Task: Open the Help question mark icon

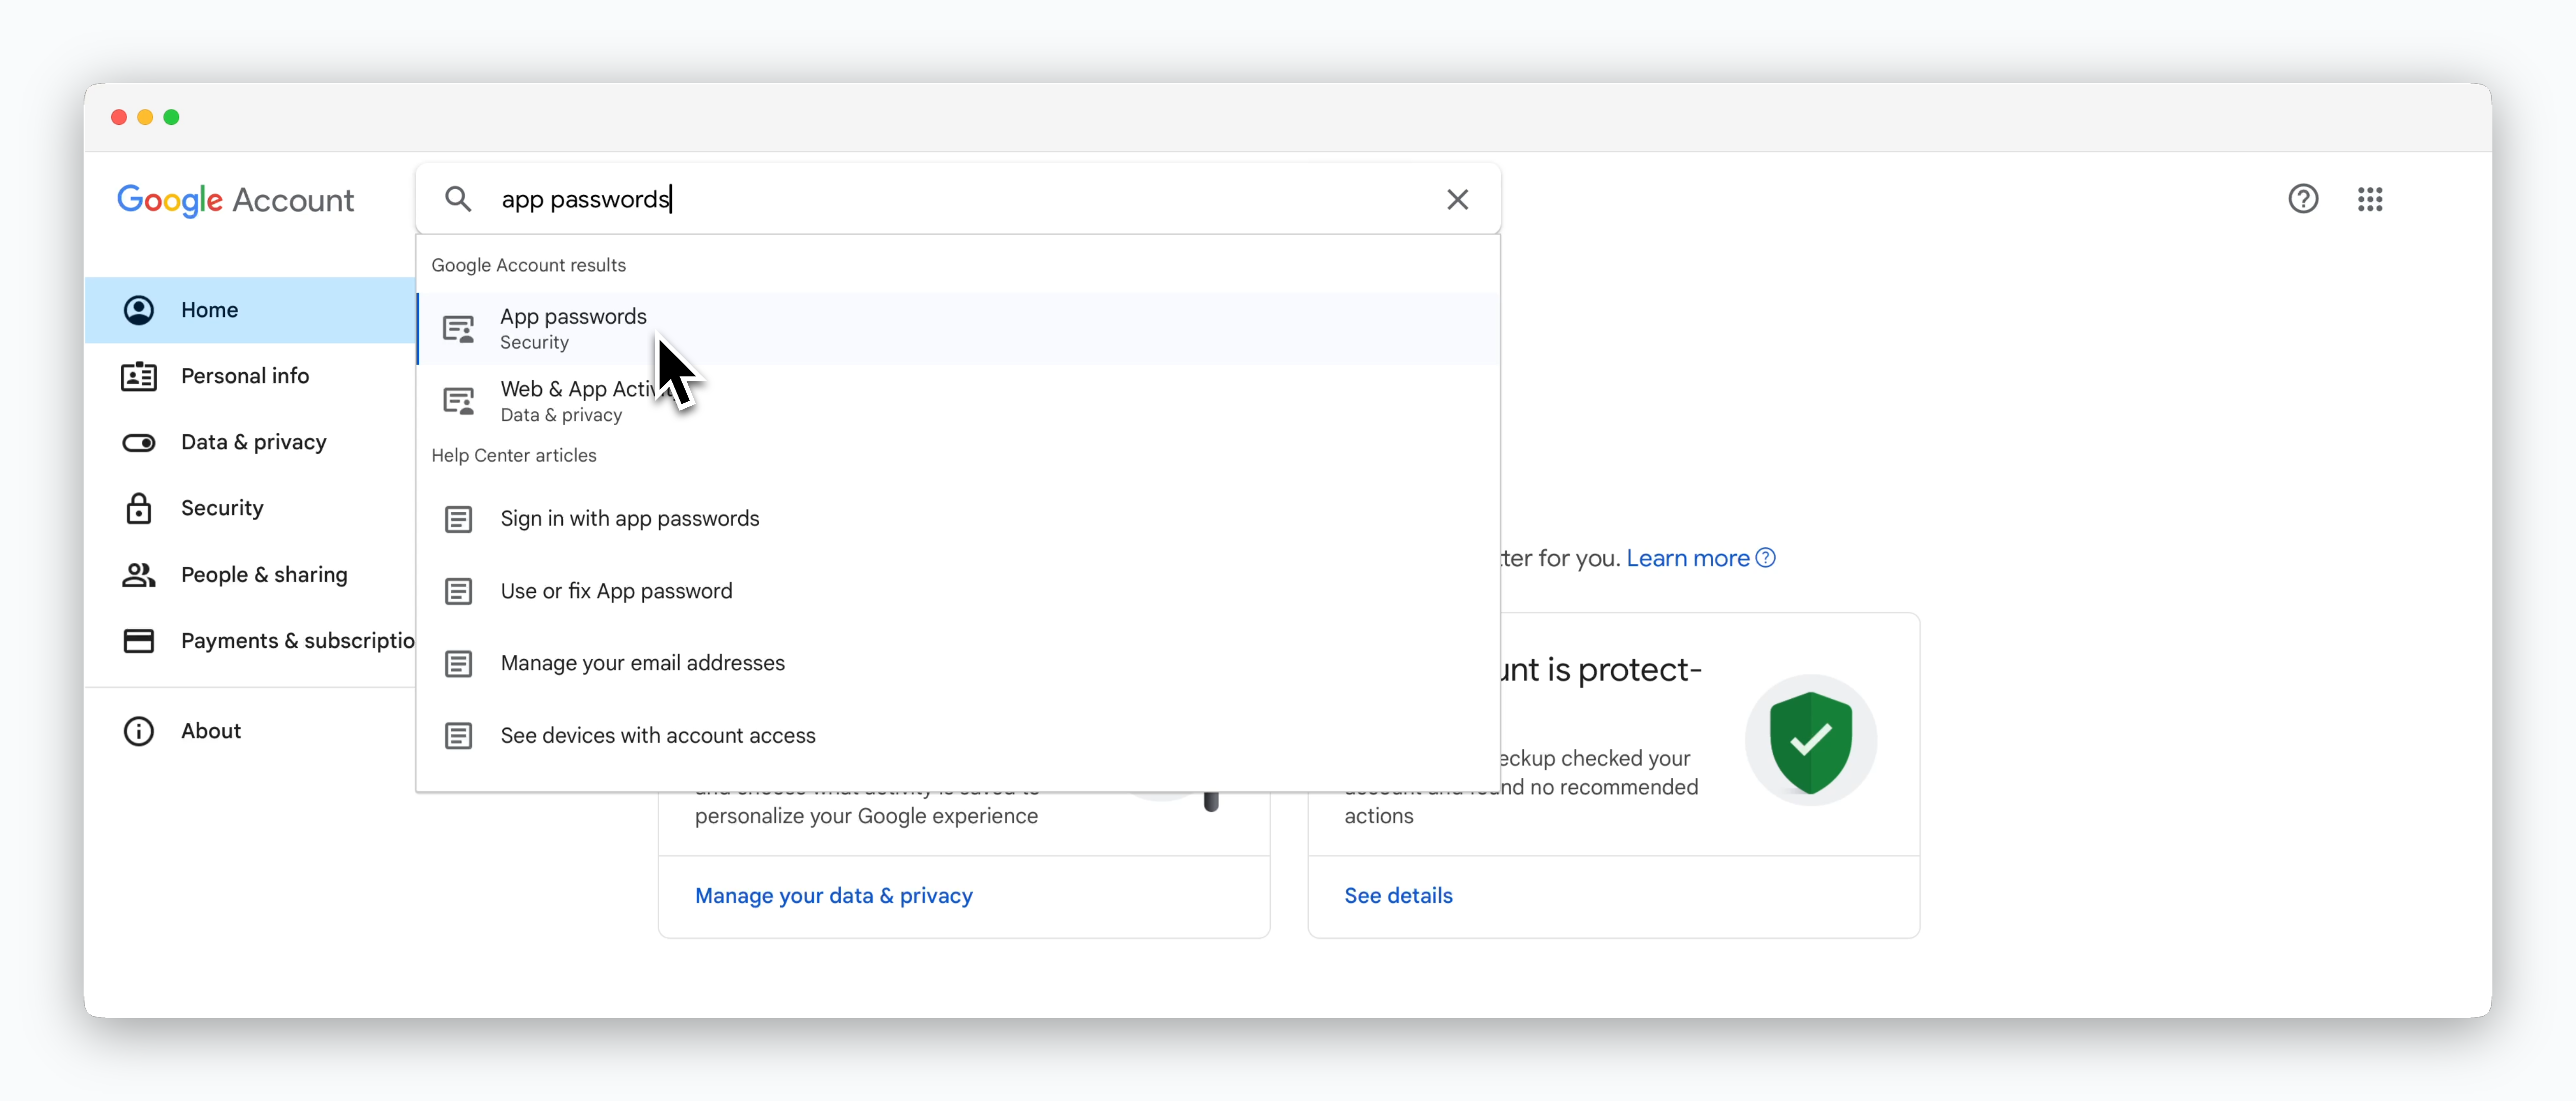Action: coord(2303,199)
